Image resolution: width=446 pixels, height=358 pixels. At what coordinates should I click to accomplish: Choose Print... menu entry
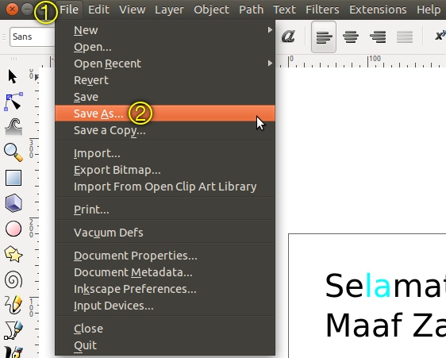click(165, 210)
